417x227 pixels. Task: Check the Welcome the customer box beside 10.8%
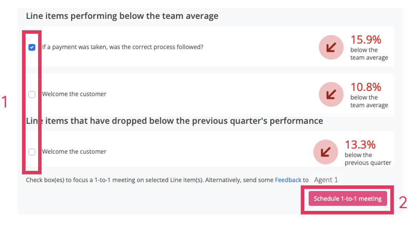click(x=32, y=94)
